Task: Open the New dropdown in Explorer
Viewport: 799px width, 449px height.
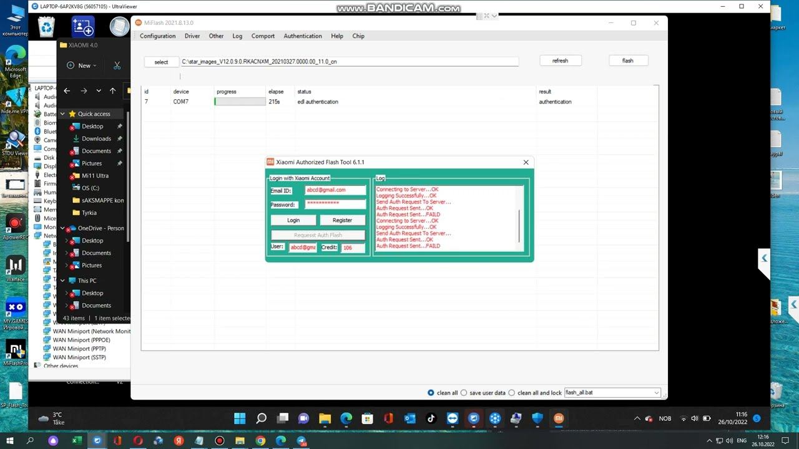Action: 82,65
